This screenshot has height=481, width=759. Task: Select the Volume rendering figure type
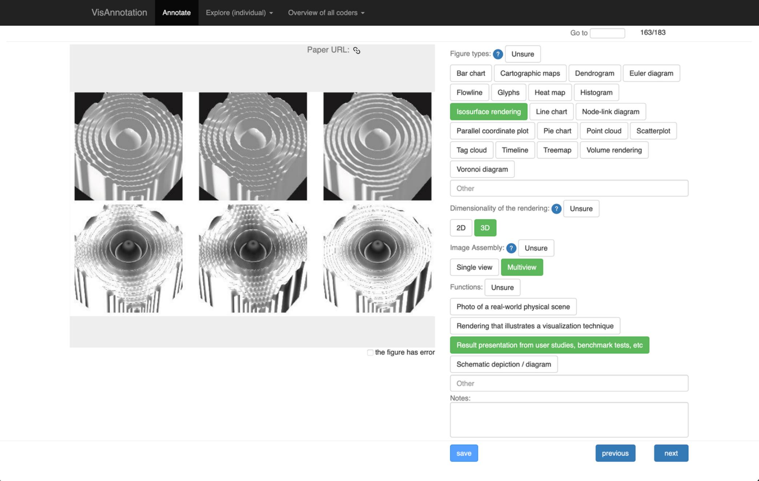coord(614,150)
